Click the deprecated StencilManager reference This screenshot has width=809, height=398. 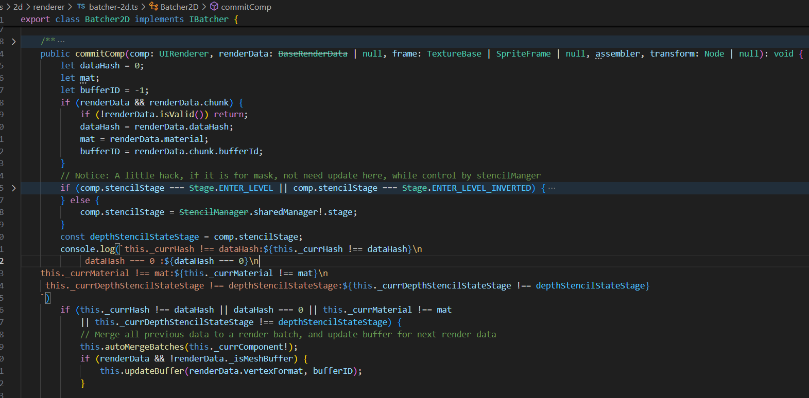214,212
